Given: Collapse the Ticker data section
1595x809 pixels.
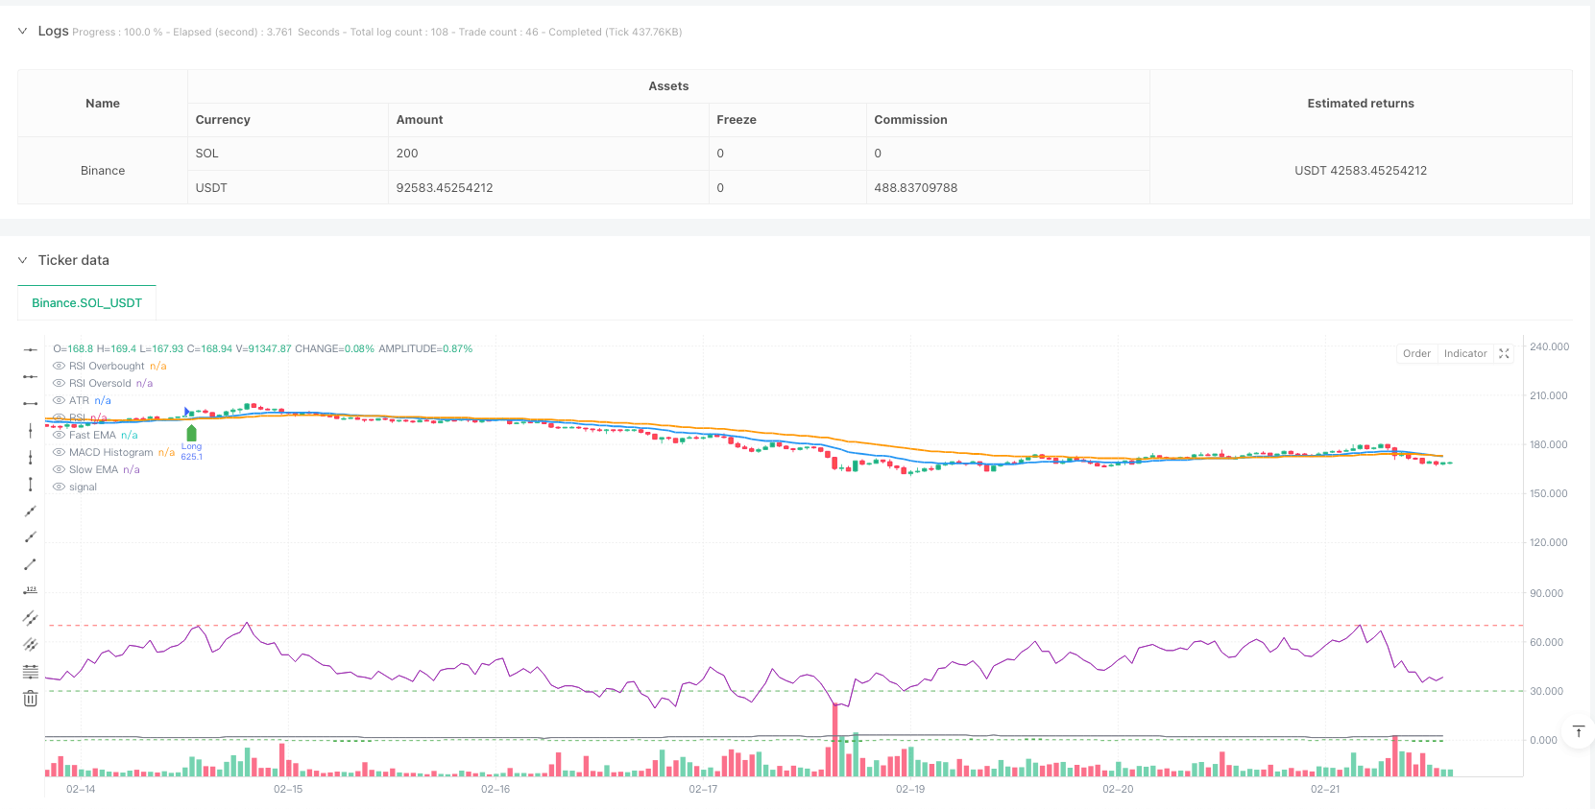Looking at the screenshot, I should [23, 260].
